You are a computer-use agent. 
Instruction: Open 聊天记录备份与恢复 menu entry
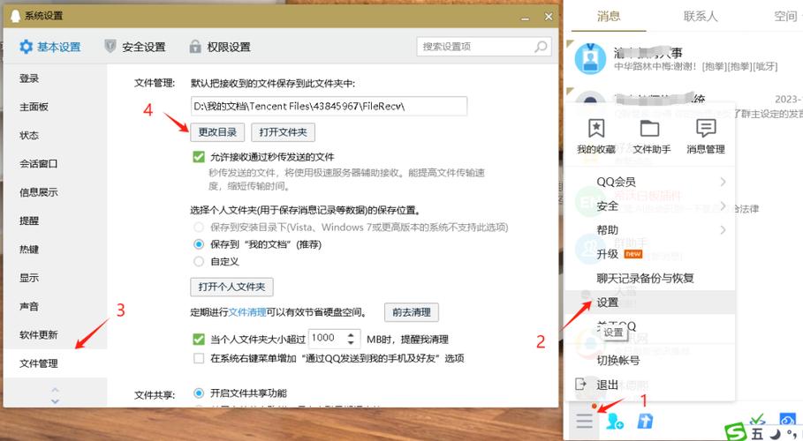(649, 279)
